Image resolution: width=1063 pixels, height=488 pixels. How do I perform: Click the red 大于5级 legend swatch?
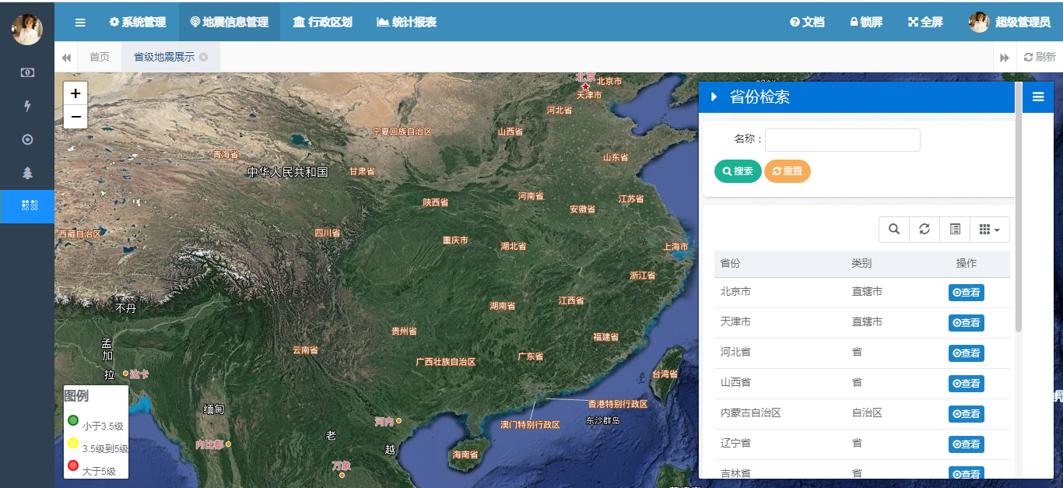point(73,465)
